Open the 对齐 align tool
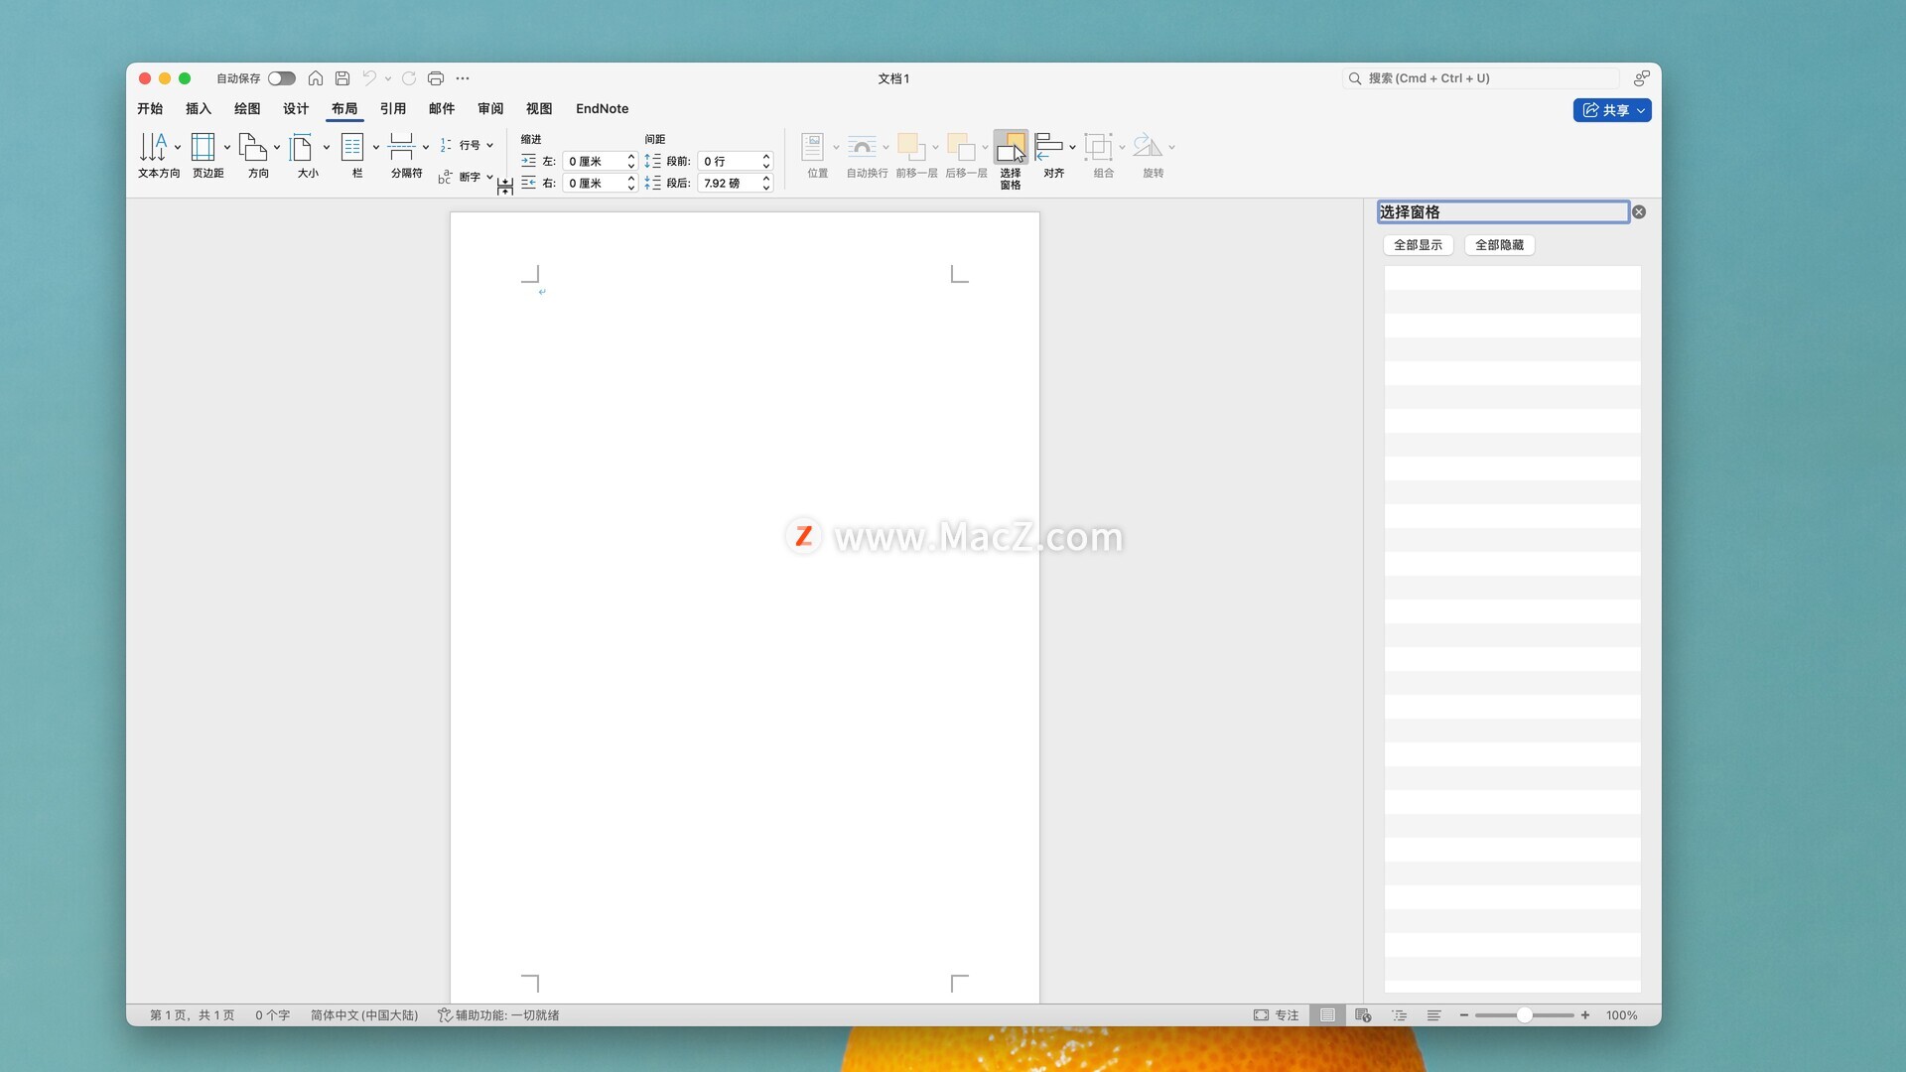1906x1072 pixels. [1054, 155]
